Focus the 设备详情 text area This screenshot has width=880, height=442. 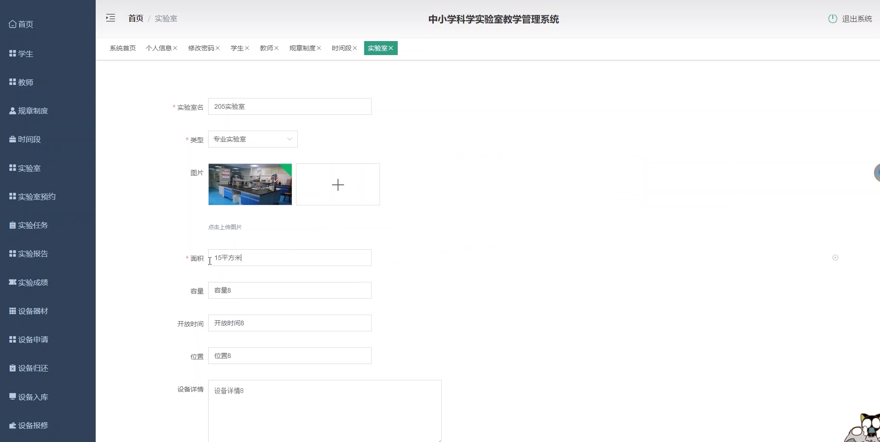point(324,411)
